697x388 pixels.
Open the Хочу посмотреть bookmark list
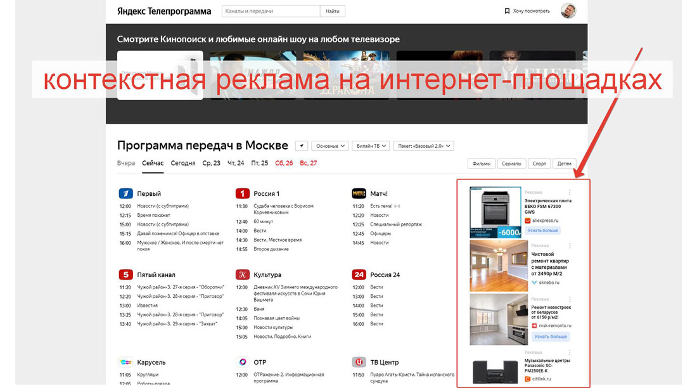(x=527, y=11)
